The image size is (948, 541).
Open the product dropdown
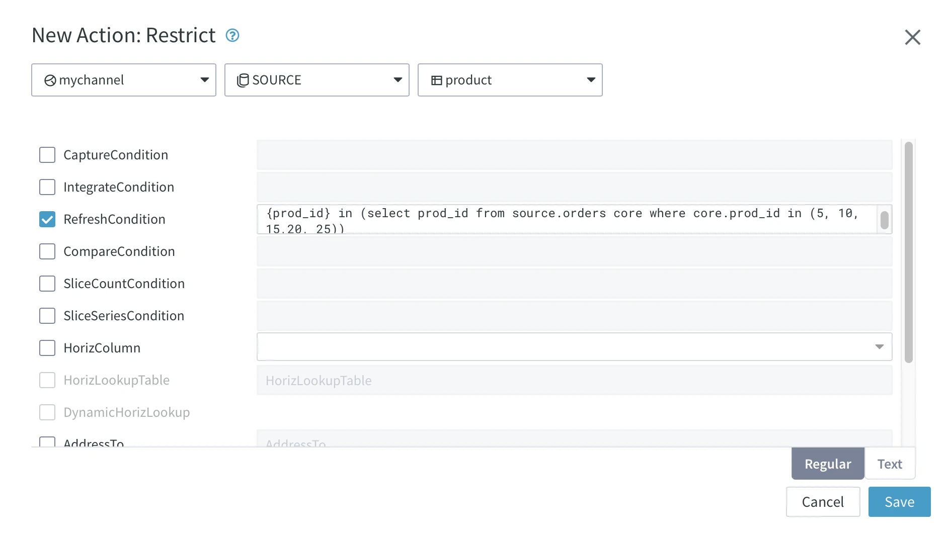click(x=590, y=80)
